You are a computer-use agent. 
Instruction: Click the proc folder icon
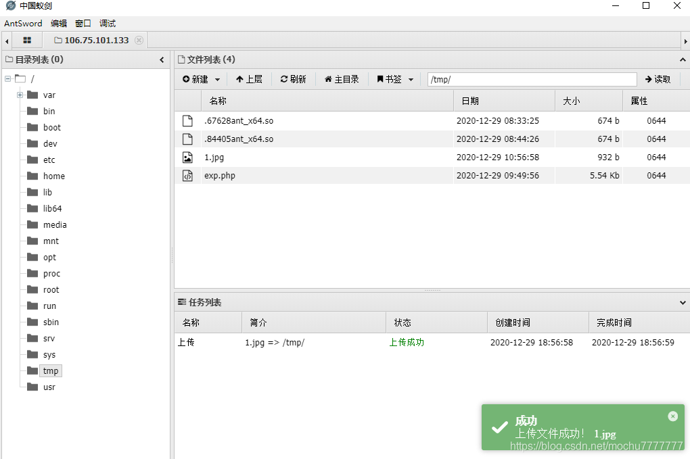[32, 274]
